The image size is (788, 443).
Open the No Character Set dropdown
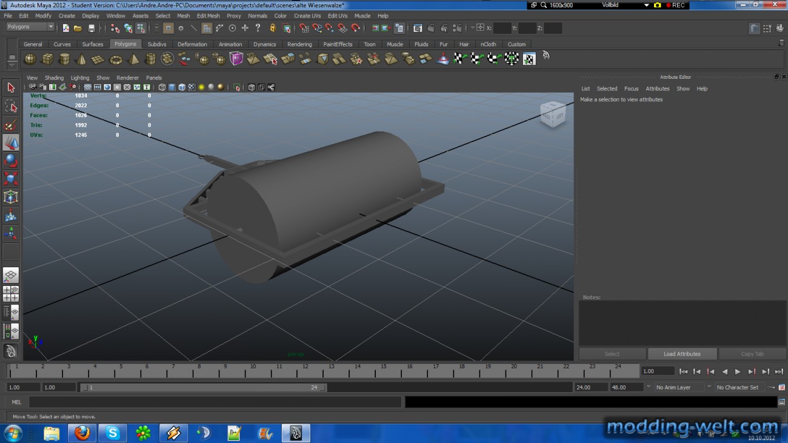tap(738, 387)
